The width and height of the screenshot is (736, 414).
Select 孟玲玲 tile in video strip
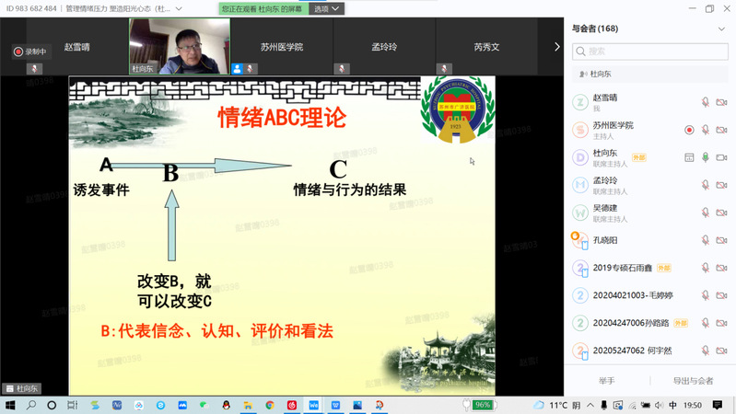pos(383,46)
